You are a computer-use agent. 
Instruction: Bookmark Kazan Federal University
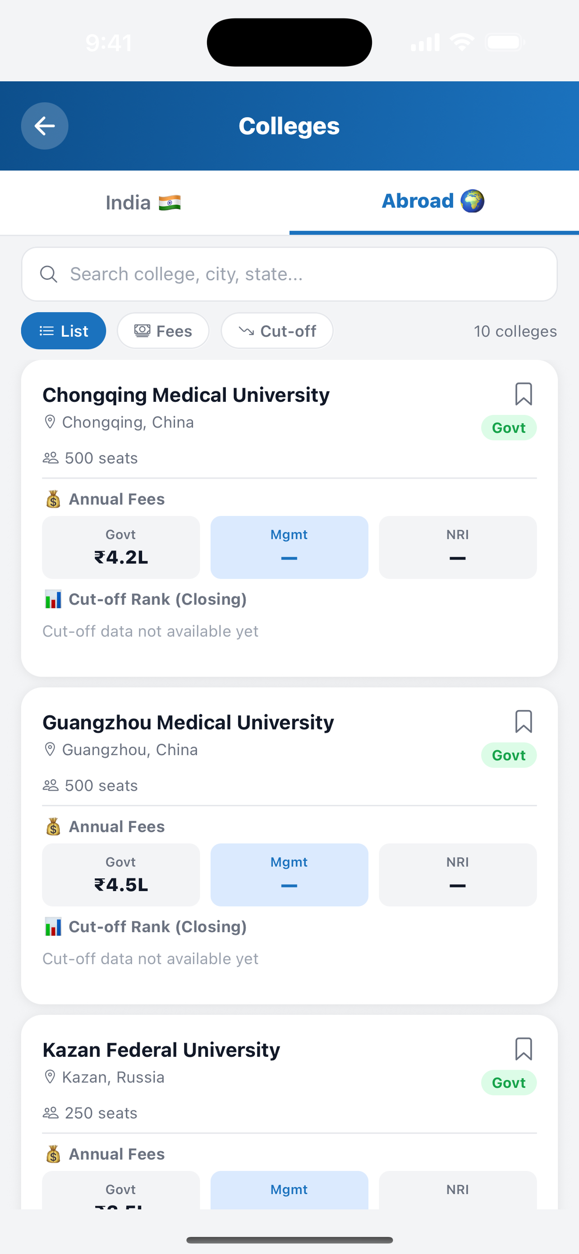click(524, 1049)
